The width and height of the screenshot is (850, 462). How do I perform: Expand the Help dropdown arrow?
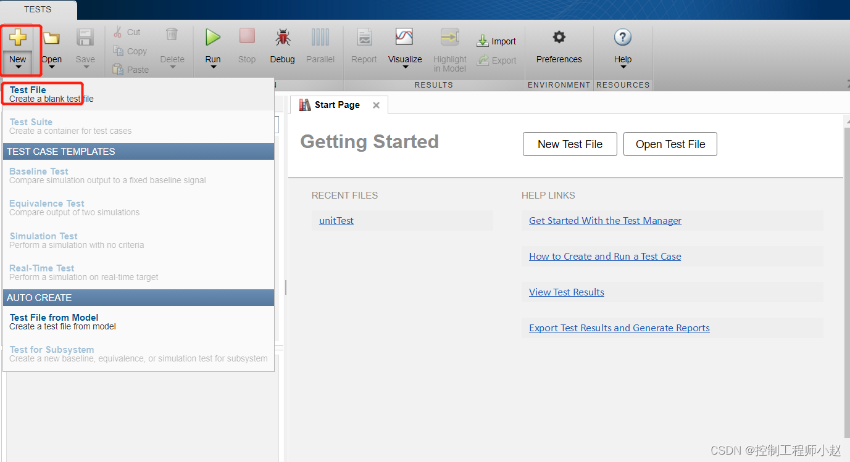coord(623,67)
